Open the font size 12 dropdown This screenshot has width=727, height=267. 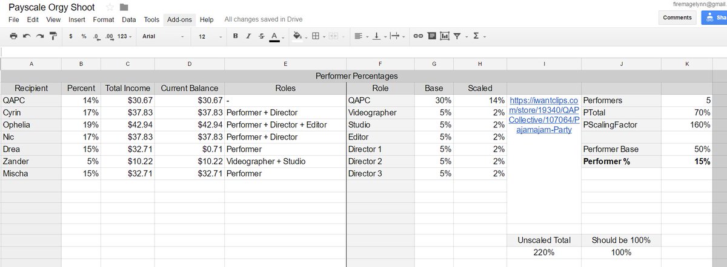pyautogui.click(x=210, y=36)
